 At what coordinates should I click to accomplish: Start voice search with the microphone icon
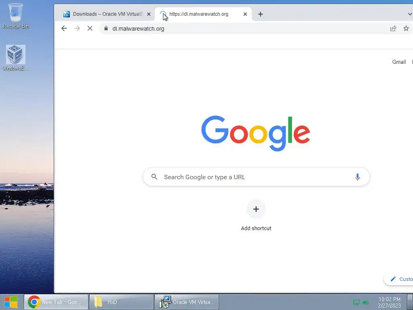point(357,177)
